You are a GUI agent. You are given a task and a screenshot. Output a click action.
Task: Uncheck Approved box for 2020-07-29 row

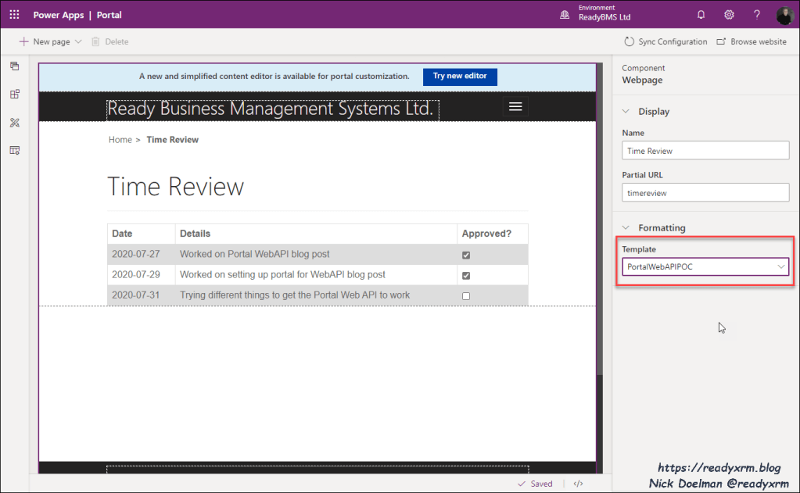click(x=466, y=275)
